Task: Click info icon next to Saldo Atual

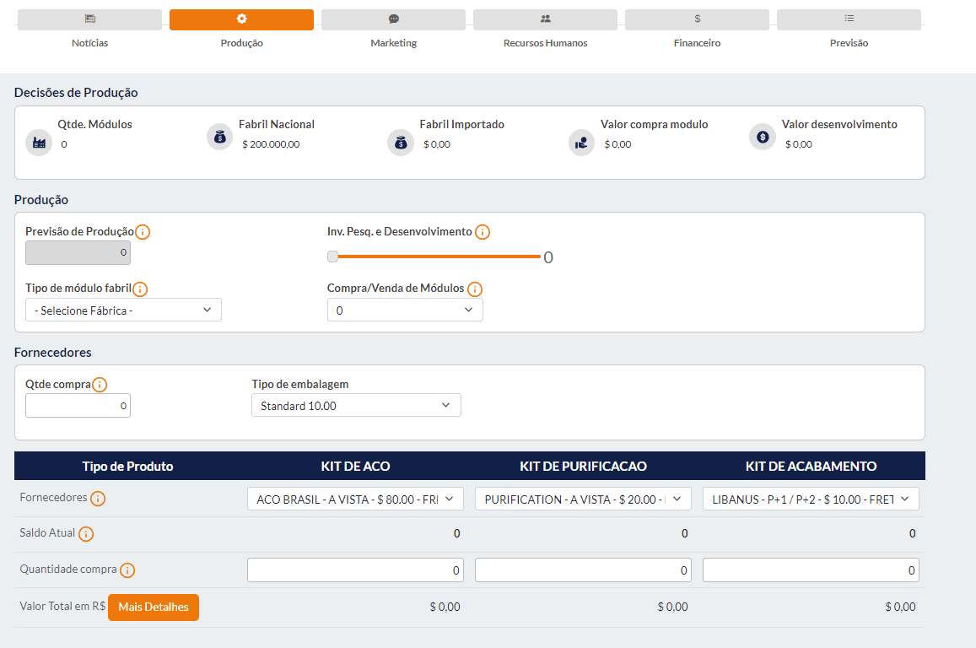Action: pos(86,534)
